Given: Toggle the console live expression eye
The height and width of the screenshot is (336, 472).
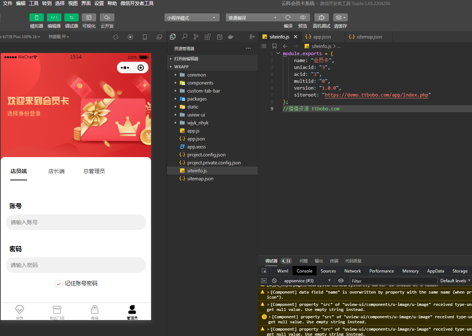Looking at the screenshot, I should pyautogui.click(x=341, y=281).
